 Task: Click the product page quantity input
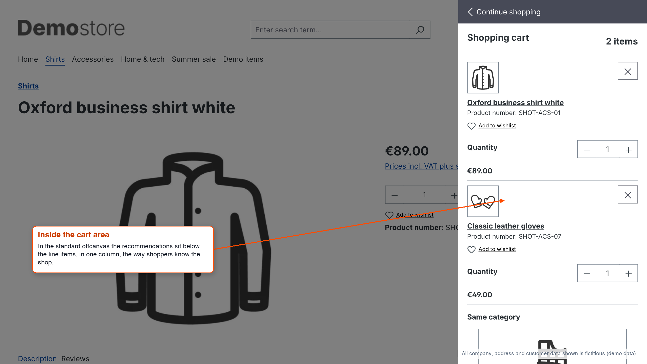coord(425,195)
